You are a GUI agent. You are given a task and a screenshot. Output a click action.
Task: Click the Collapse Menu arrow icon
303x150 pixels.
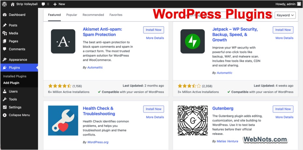(x=5, y=115)
